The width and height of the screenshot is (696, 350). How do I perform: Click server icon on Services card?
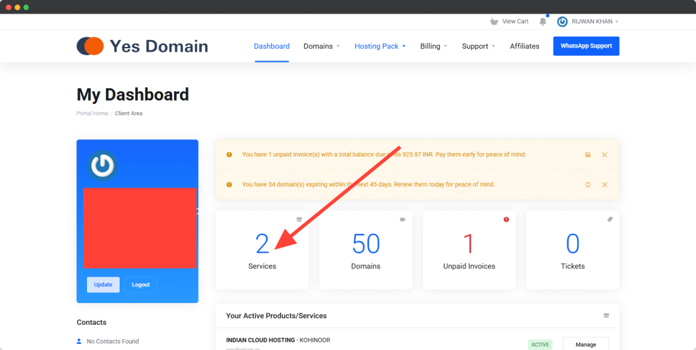pos(299,220)
